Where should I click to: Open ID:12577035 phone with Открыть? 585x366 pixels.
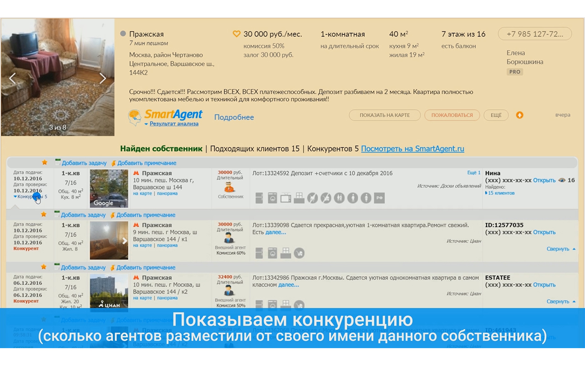(x=544, y=232)
